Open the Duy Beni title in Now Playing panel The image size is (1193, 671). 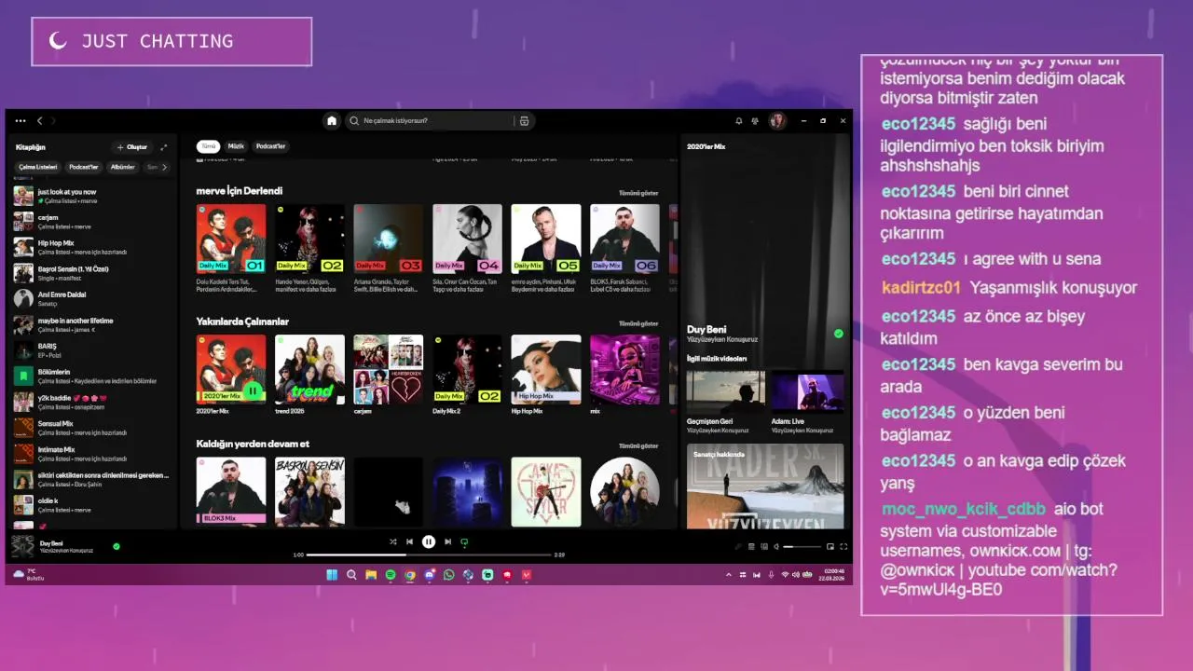[706, 329]
